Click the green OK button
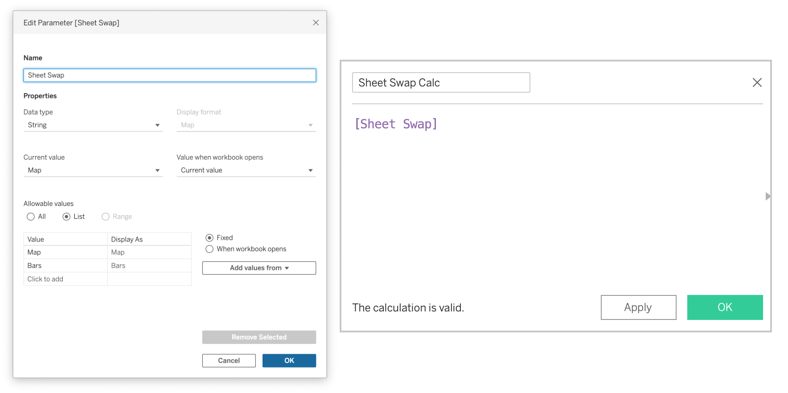 (725, 307)
